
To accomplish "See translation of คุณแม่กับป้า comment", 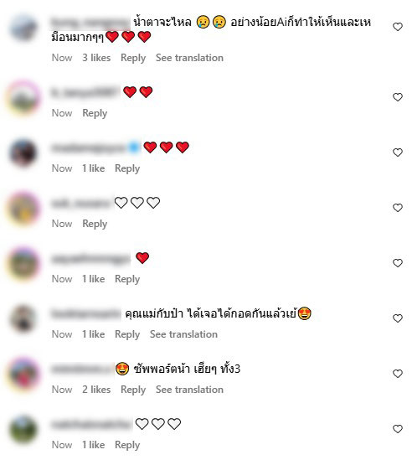I will tap(183, 334).
